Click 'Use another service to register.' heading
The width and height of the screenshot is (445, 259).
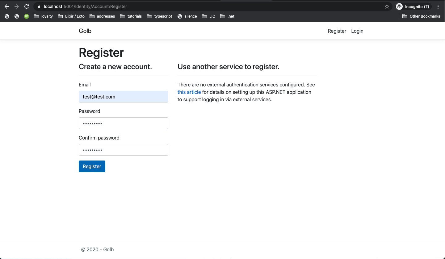point(229,67)
